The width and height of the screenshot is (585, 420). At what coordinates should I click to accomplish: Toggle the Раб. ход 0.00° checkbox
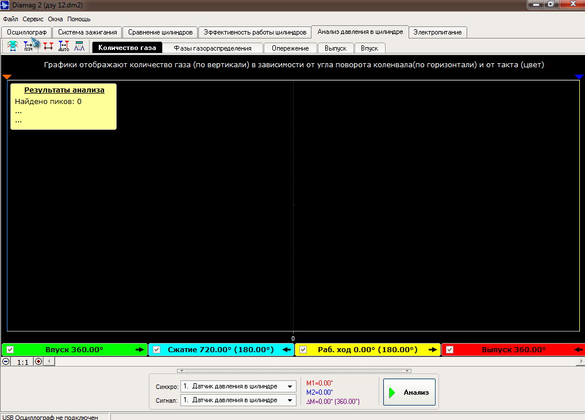(303, 349)
